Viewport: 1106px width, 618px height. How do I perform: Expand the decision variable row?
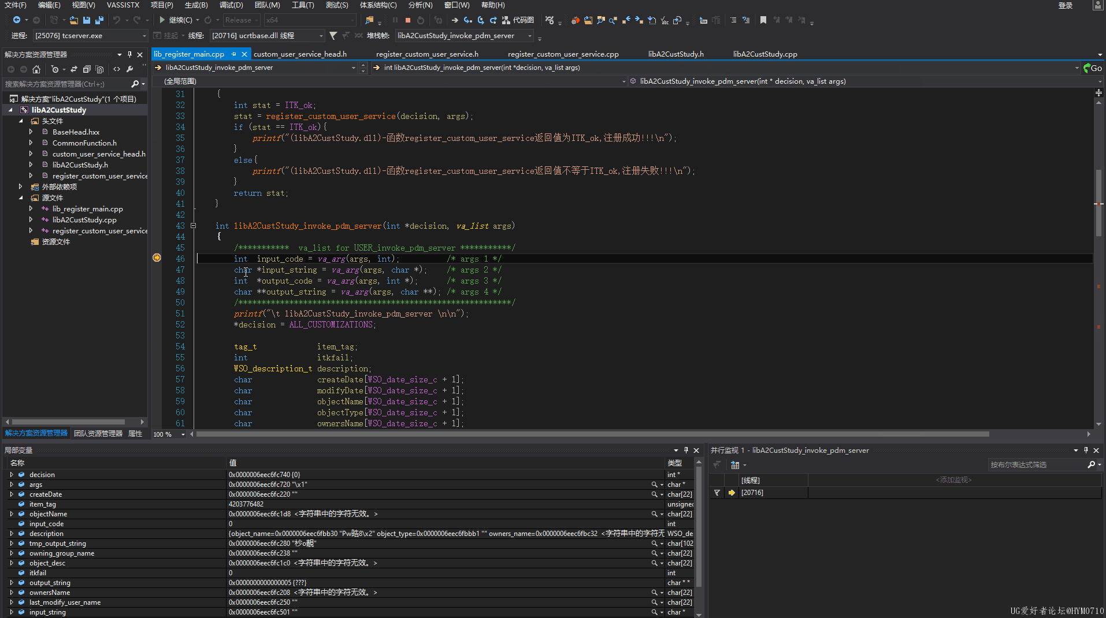coord(12,475)
